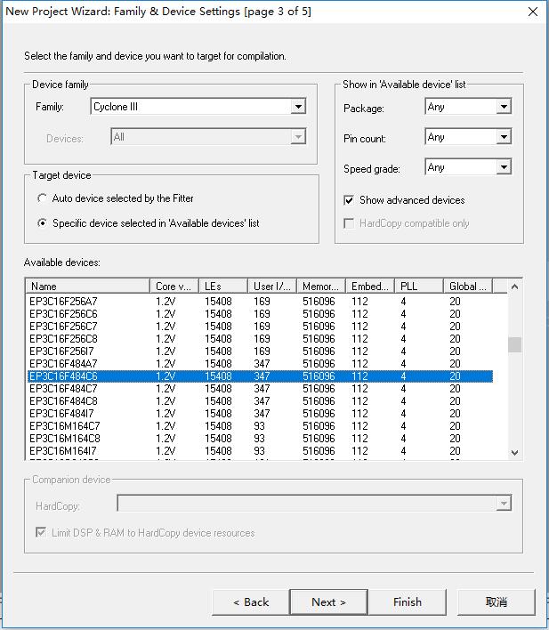This screenshot has height=630, width=549.
Task: Select device EP3C16F484A7
Action: 260,364
